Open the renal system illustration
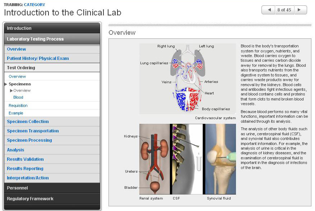The width and height of the screenshot is (315, 211). pyautogui.click(x=155, y=159)
